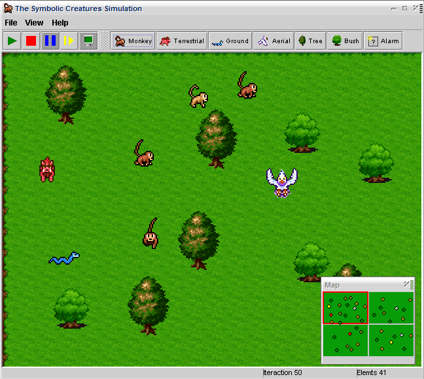The width and height of the screenshot is (424, 379).
Task: Click the Iteraction 50 status text
Action: click(x=282, y=372)
